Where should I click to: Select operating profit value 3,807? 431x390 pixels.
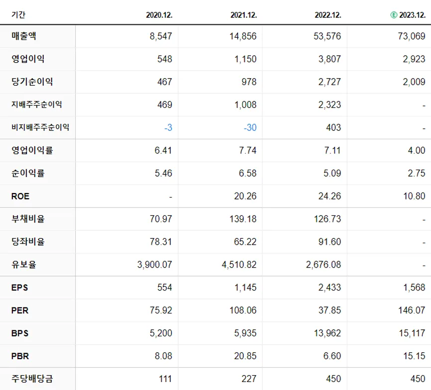pos(329,59)
